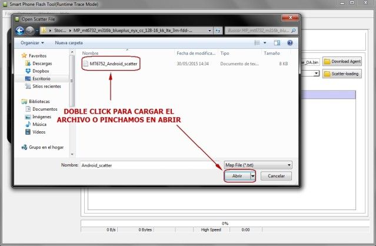376x246 pixels.
Task: Open the Organizar dropdown menu
Action: 32,43
